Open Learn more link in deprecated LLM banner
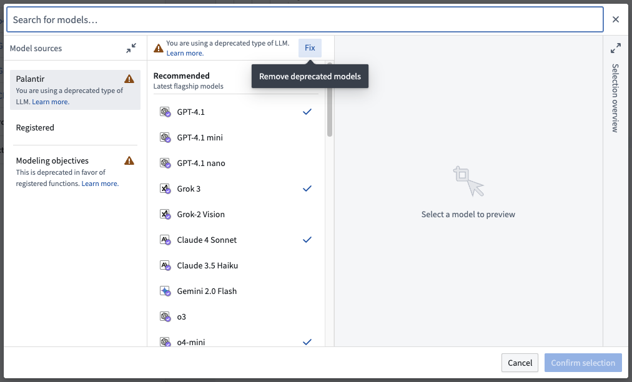 click(x=185, y=53)
